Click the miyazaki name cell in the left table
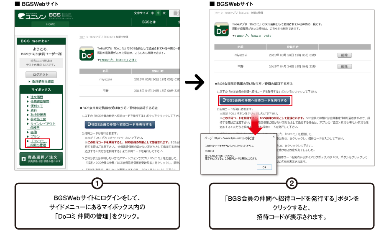This screenshot has width=389, height=230. pyautogui.click(x=105, y=79)
